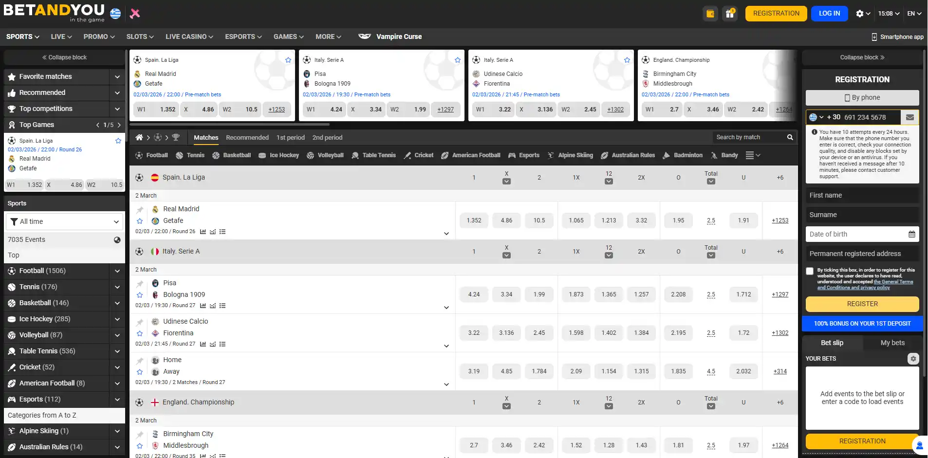
Task: Click Collapse block on left sidebar
Action: (64, 57)
